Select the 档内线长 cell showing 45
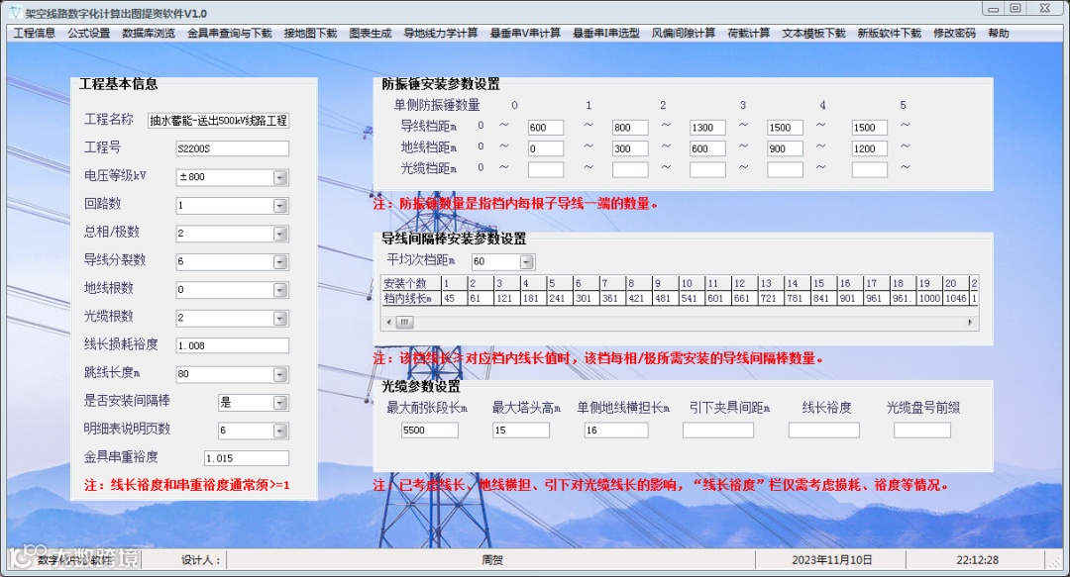 pyautogui.click(x=454, y=298)
